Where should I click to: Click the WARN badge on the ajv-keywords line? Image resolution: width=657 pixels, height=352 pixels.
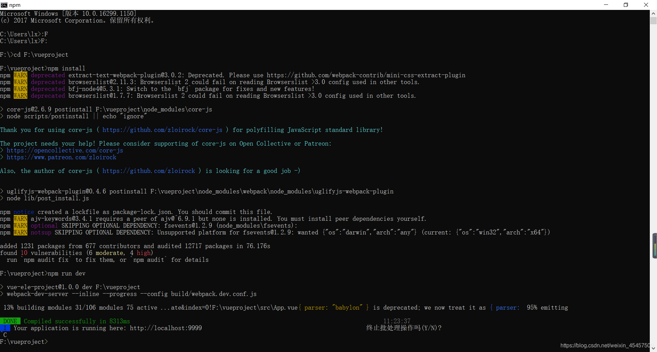click(x=21, y=219)
